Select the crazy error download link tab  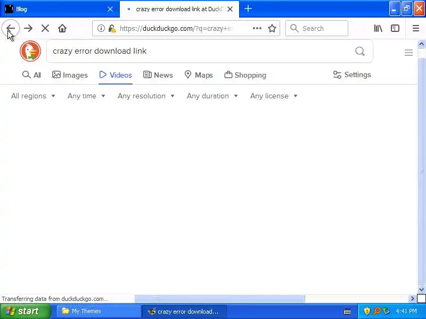(x=179, y=9)
